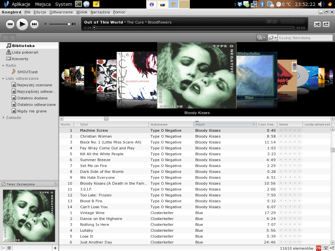
Task: Skip to the next track
Action: 34,24
